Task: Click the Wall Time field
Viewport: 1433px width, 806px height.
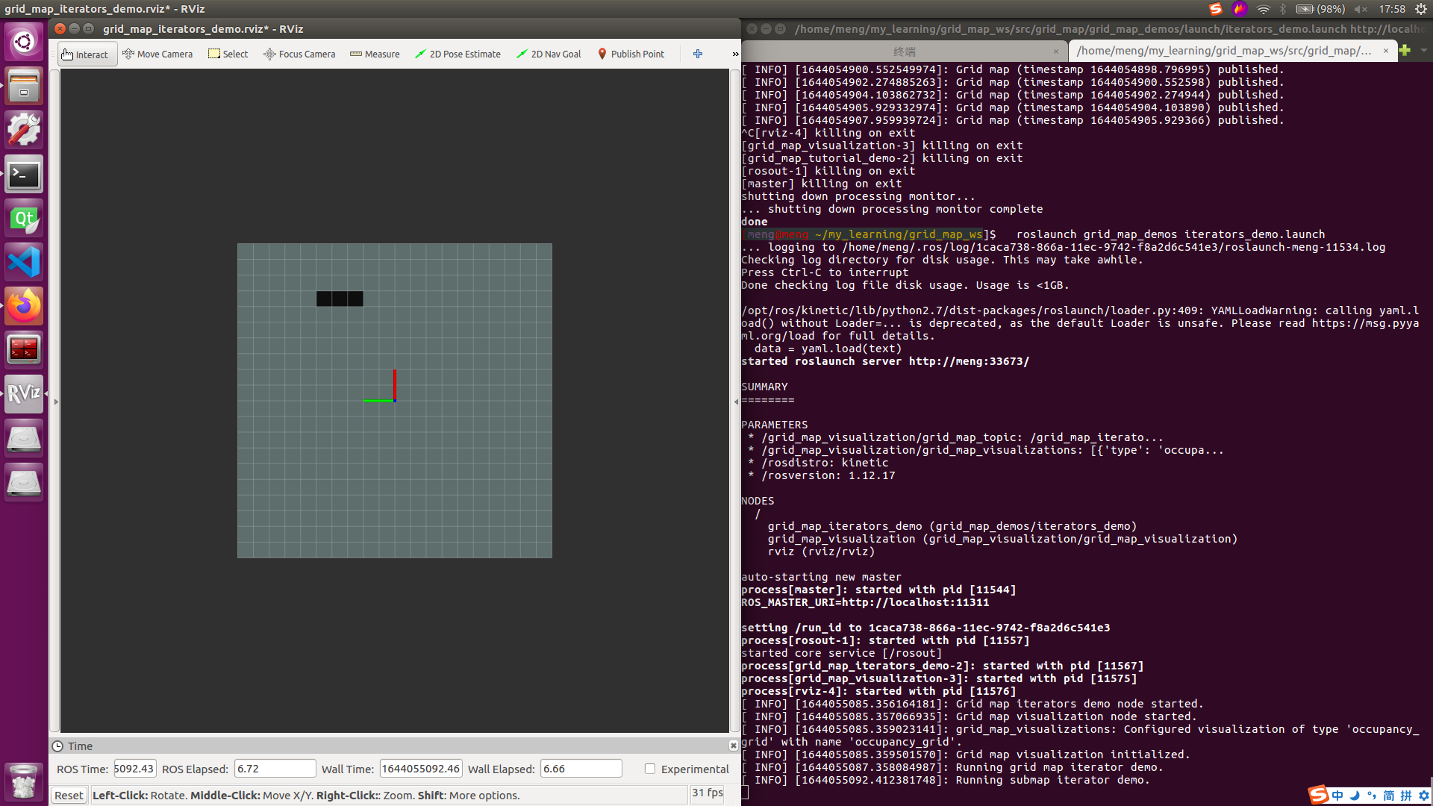Action: tap(421, 769)
